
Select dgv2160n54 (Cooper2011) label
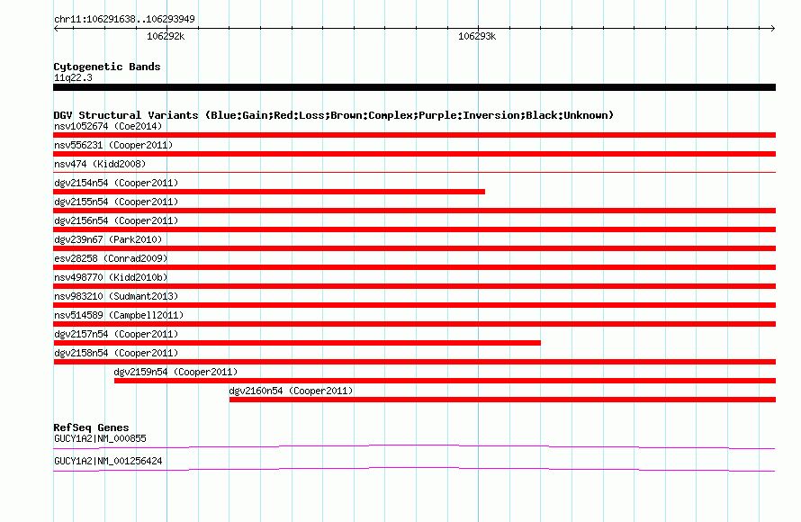point(291,391)
